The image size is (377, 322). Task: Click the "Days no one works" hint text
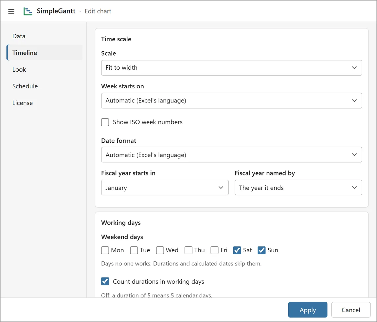click(181, 263)
